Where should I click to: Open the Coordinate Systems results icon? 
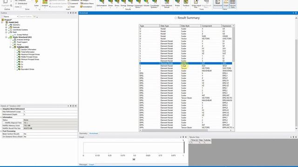155,2
